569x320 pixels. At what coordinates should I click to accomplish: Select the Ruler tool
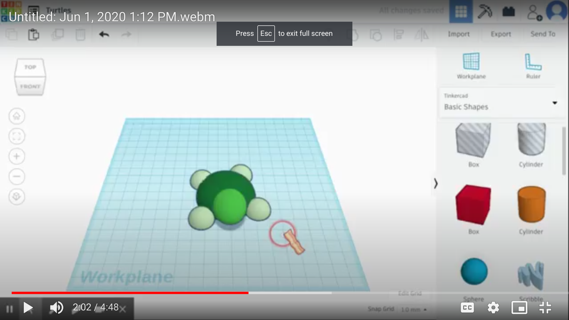[x=533, y=66]
